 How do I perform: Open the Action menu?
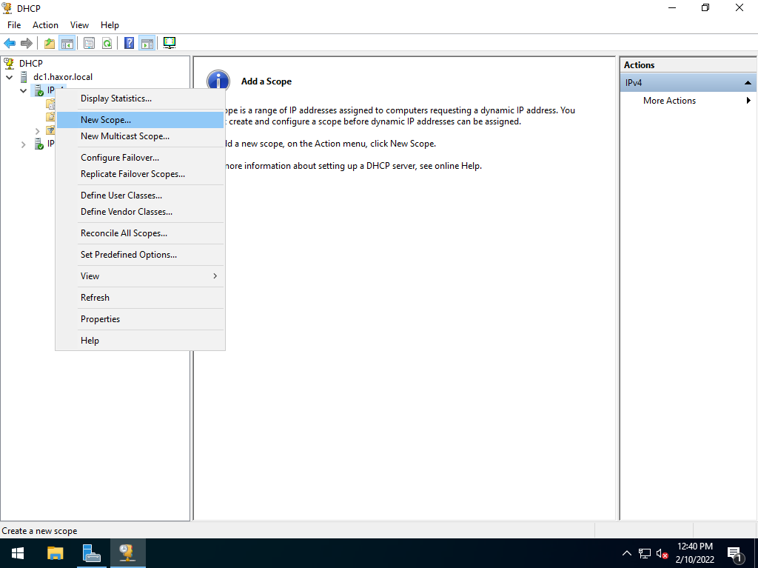pyautogui.click(x=45, y=25)
